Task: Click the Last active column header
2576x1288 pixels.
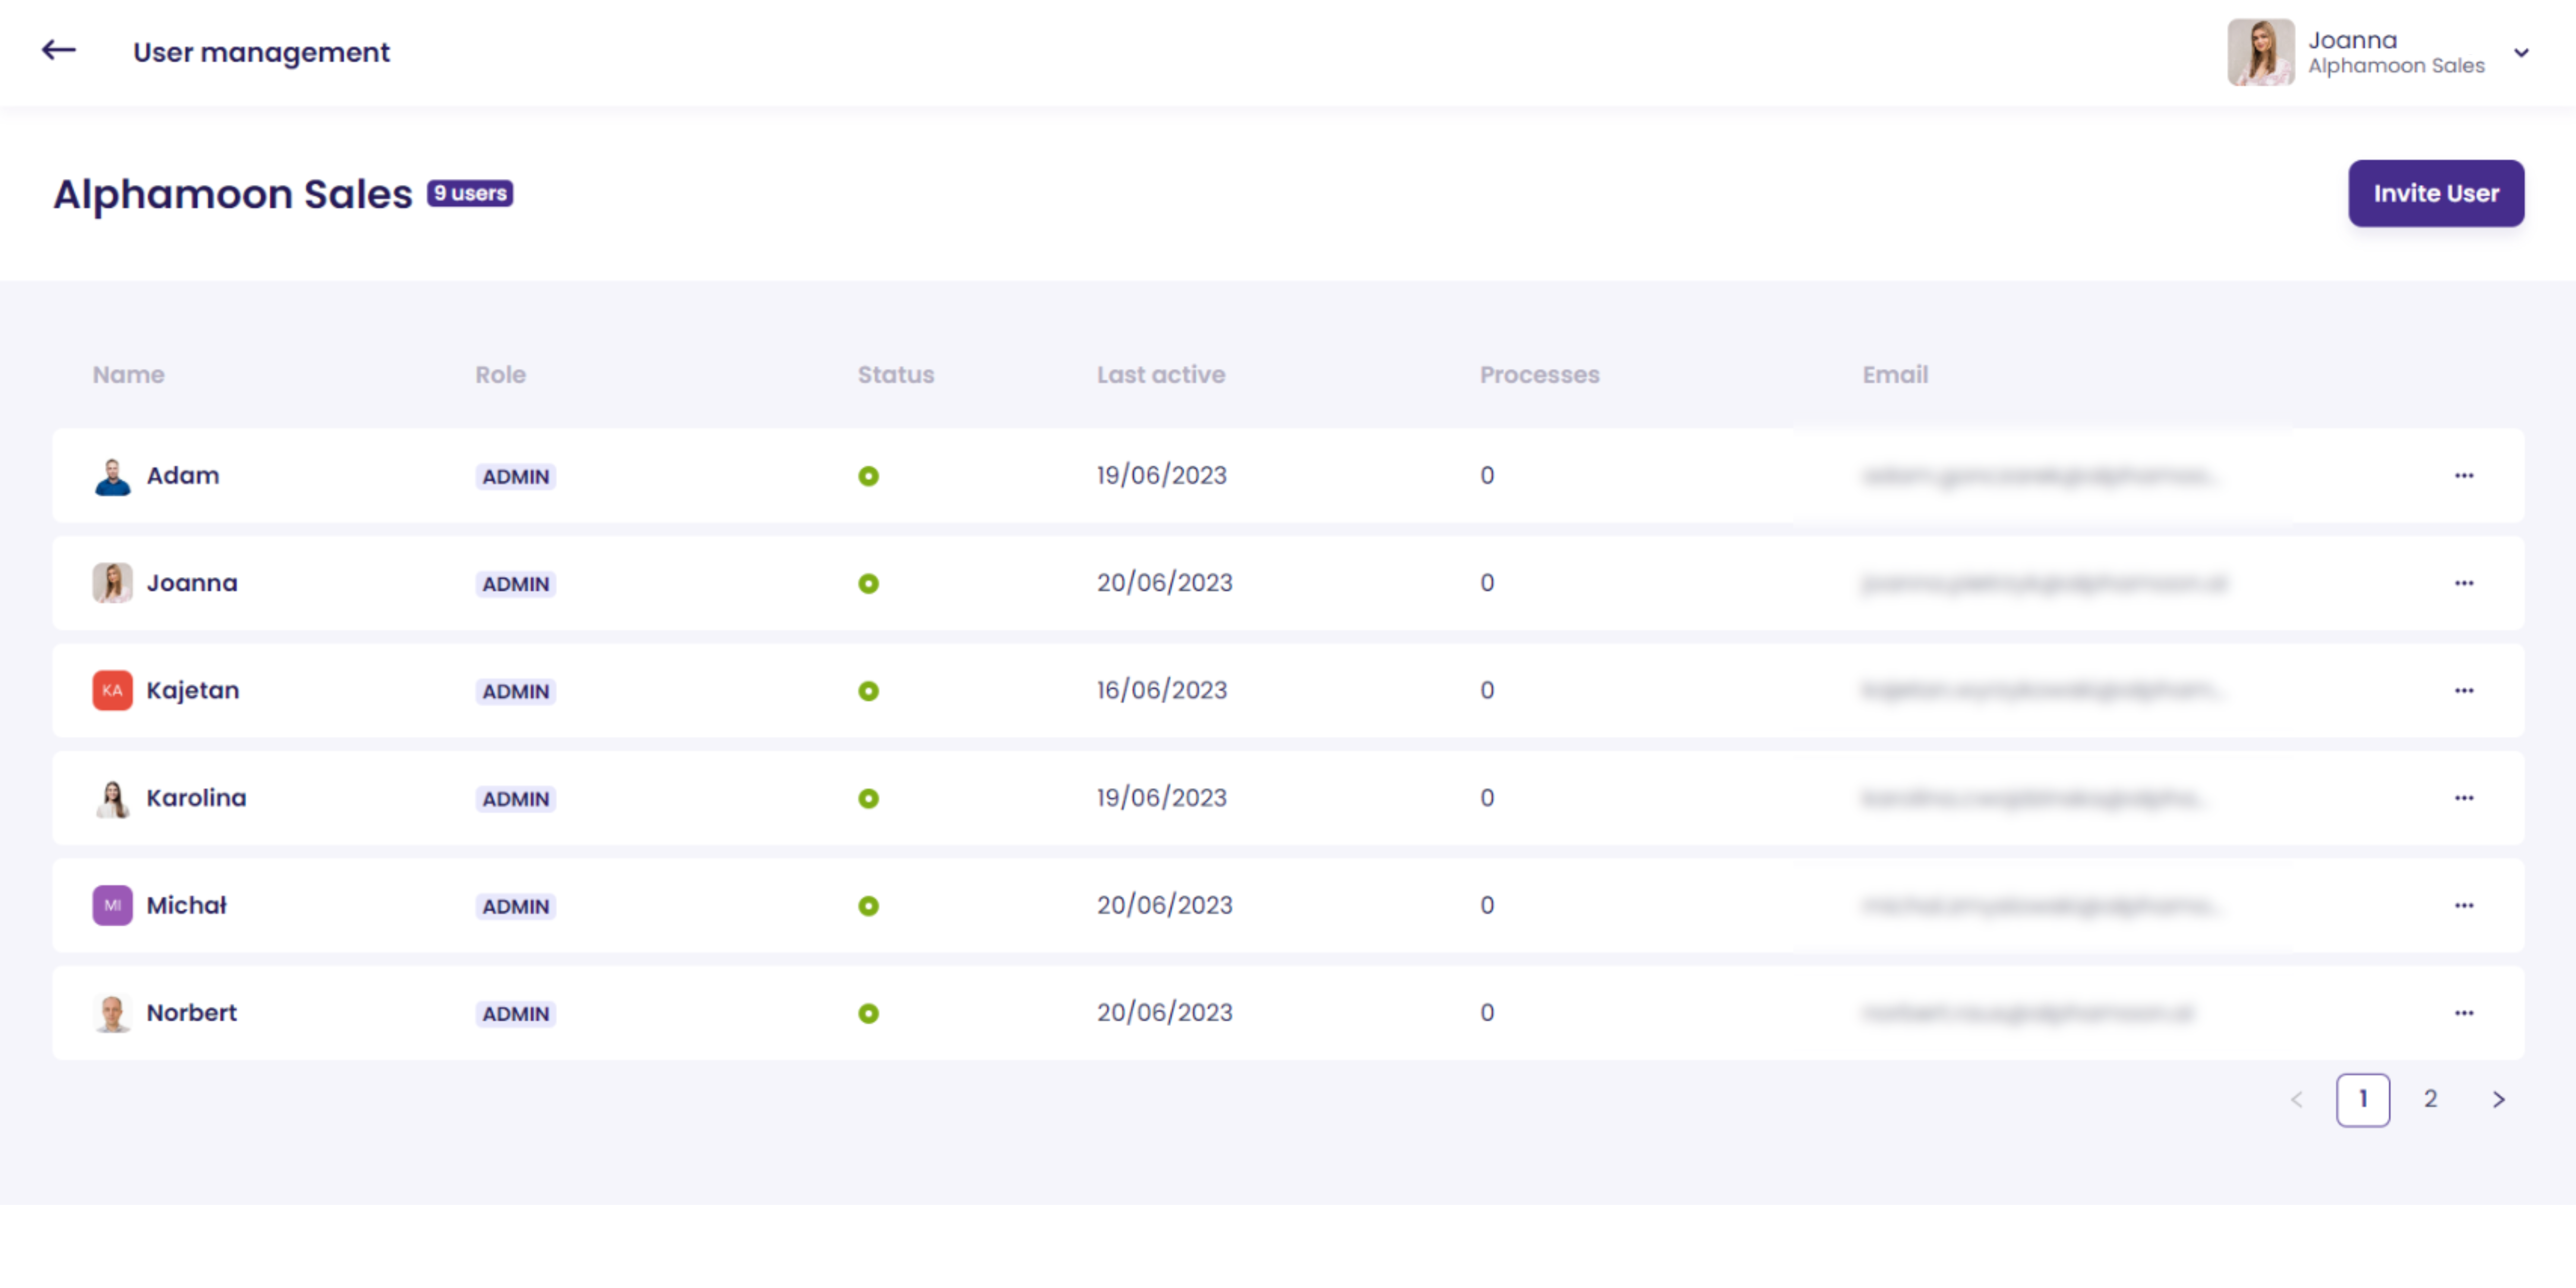Action: click(1160, 375)
